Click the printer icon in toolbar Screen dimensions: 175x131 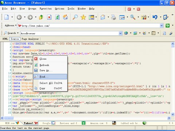click(113, 17)
